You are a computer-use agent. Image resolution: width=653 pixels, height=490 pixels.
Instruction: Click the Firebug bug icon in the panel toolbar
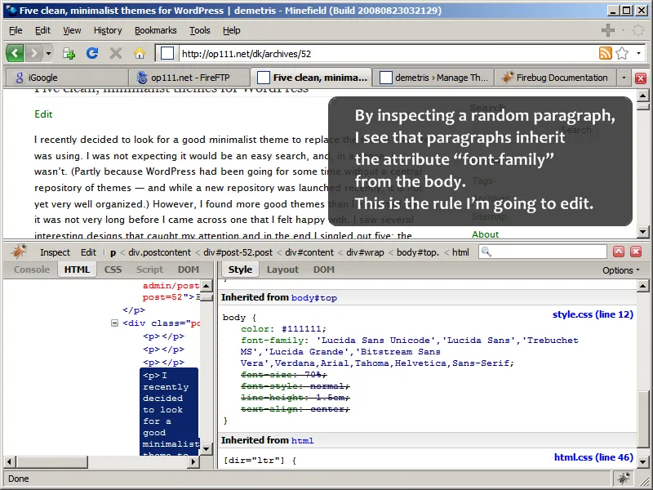click(19, 252)
